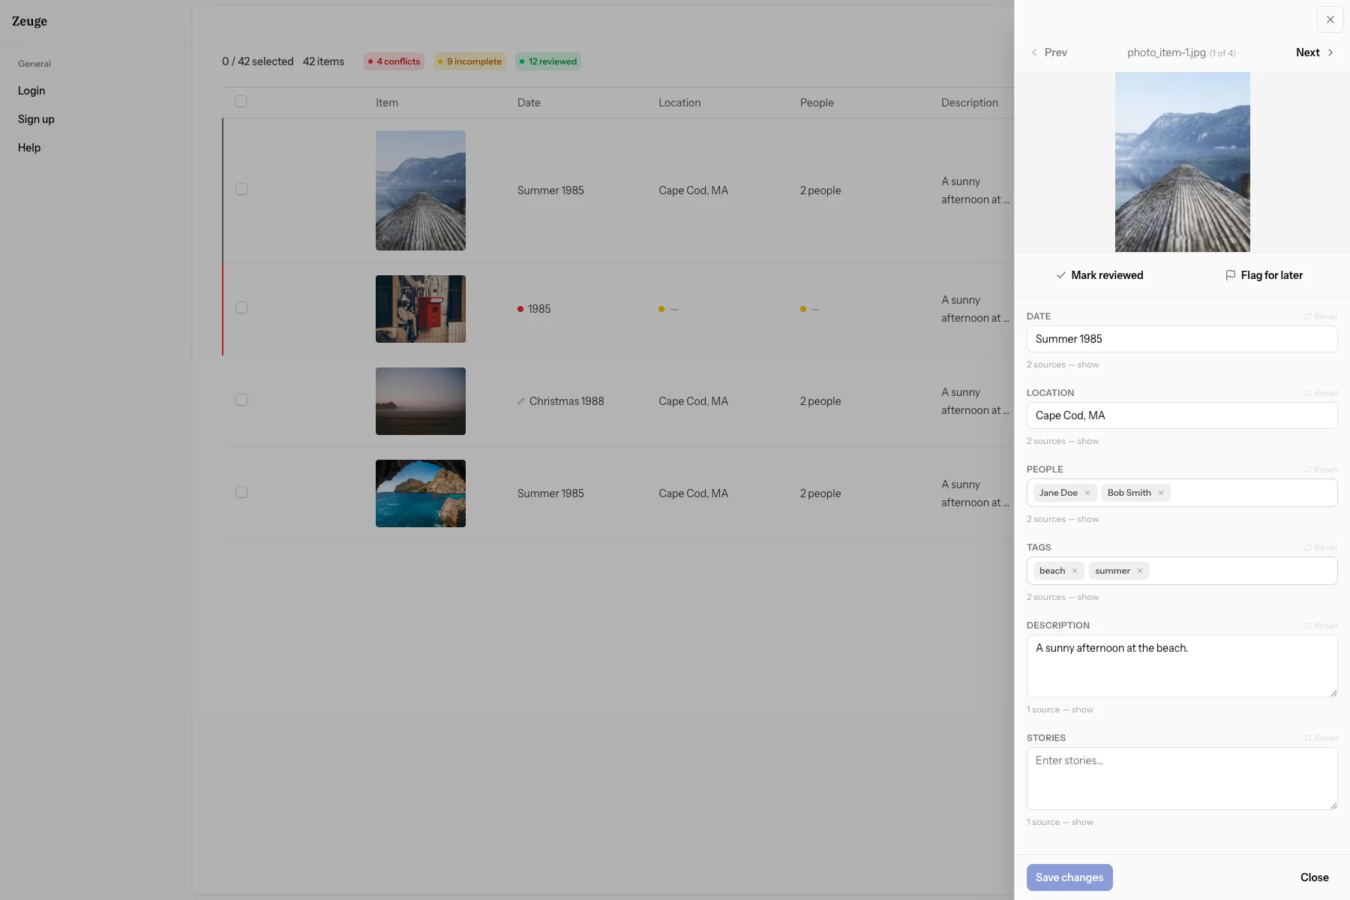
Task: Open the Help sidebar item
Action: click(x=29, y=148)
